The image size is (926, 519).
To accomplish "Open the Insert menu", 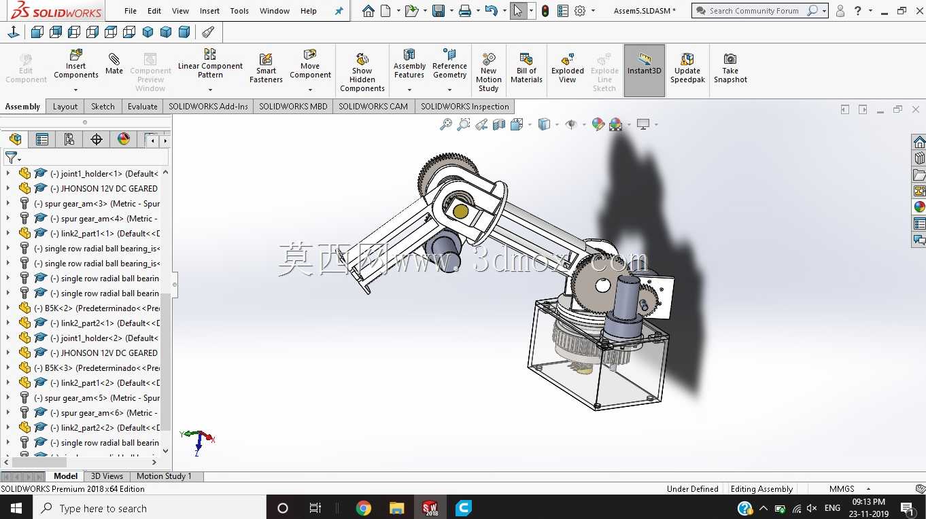I will [x=209, y=11].
